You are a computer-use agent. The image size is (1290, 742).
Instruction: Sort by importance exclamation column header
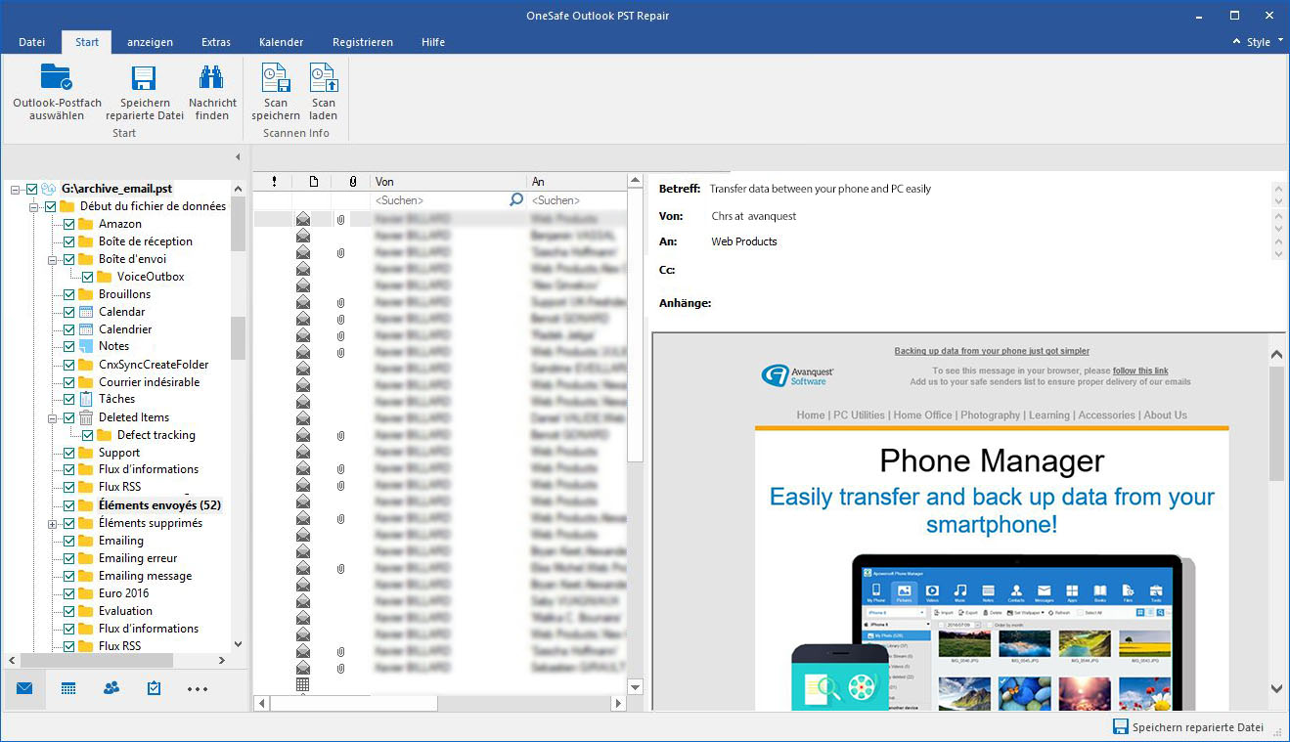pyautogui.click(x=274, y=181)
